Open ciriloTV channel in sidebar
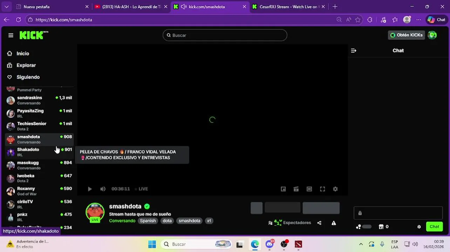The image size is (450, 252). coord(39,204)
